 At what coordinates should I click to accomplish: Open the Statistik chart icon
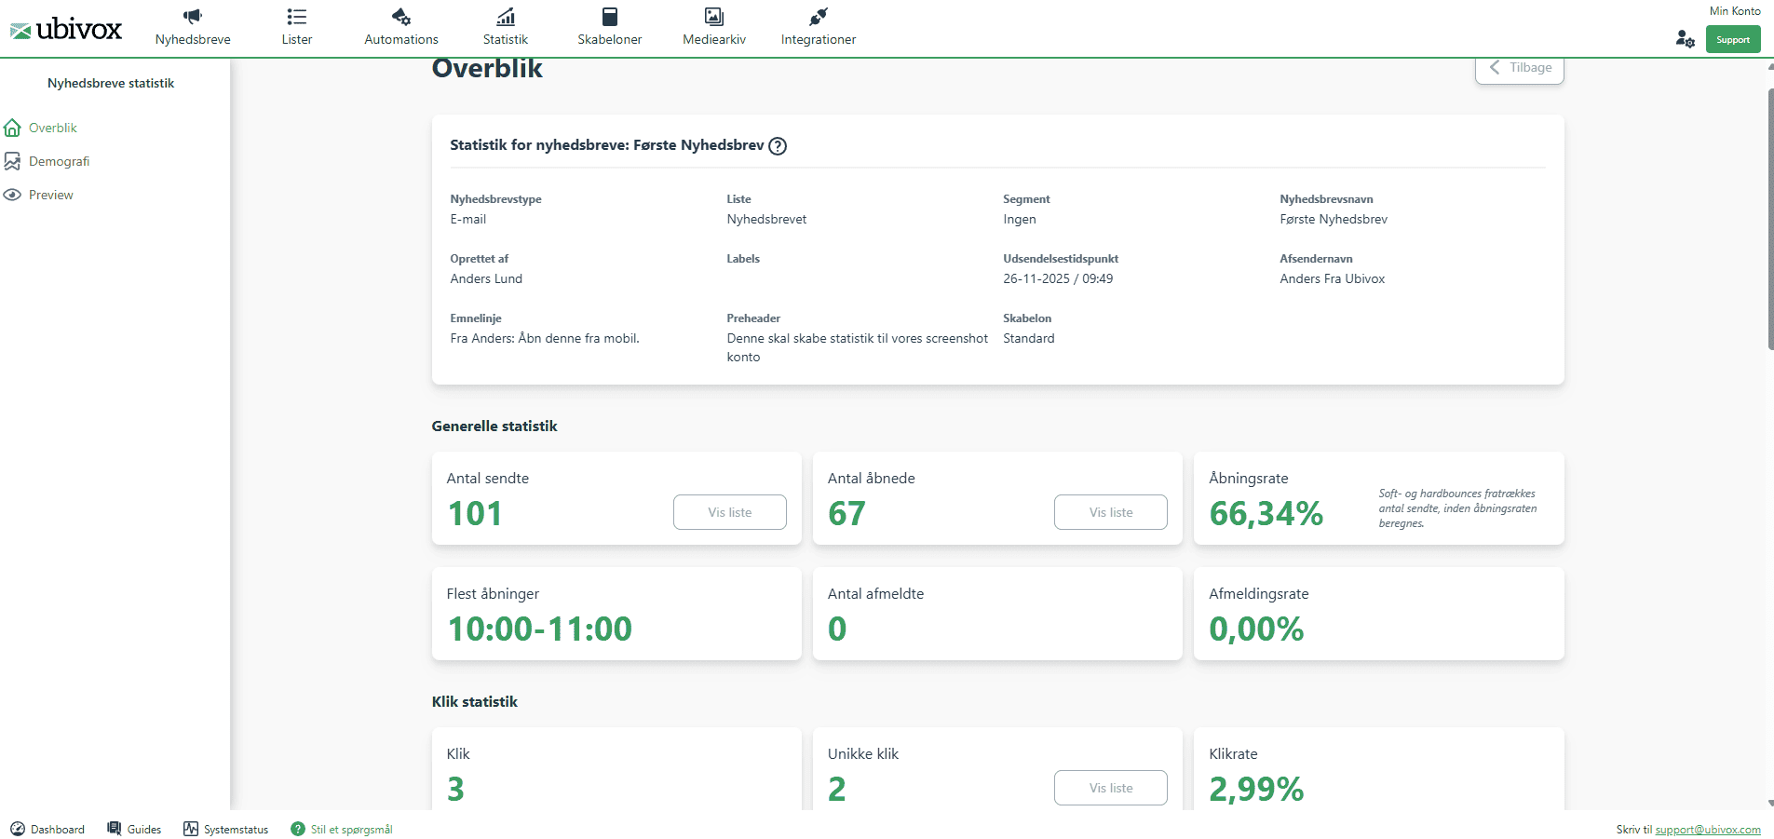coord(506,16)
